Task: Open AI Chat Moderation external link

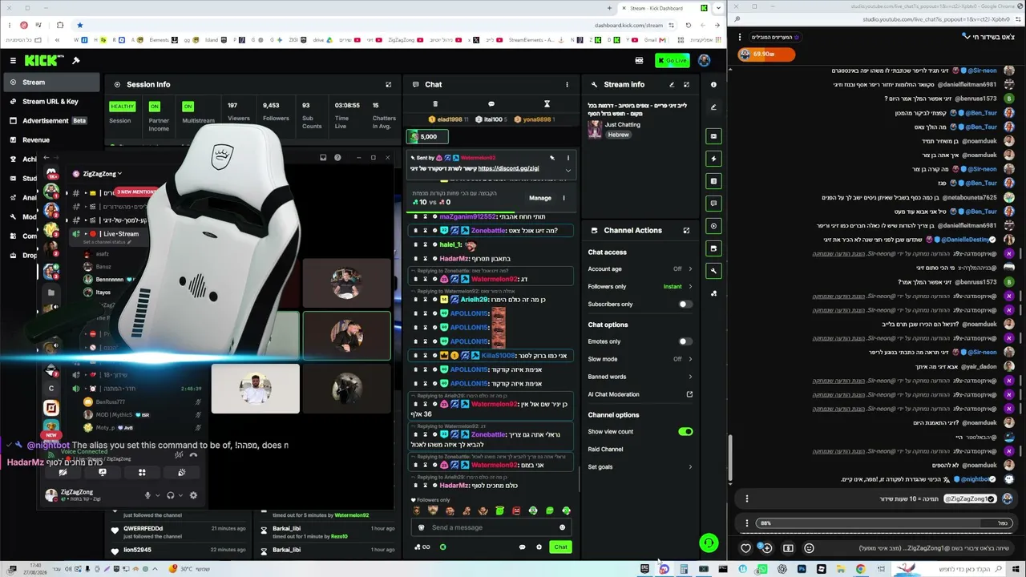Action: click(689, 394)
